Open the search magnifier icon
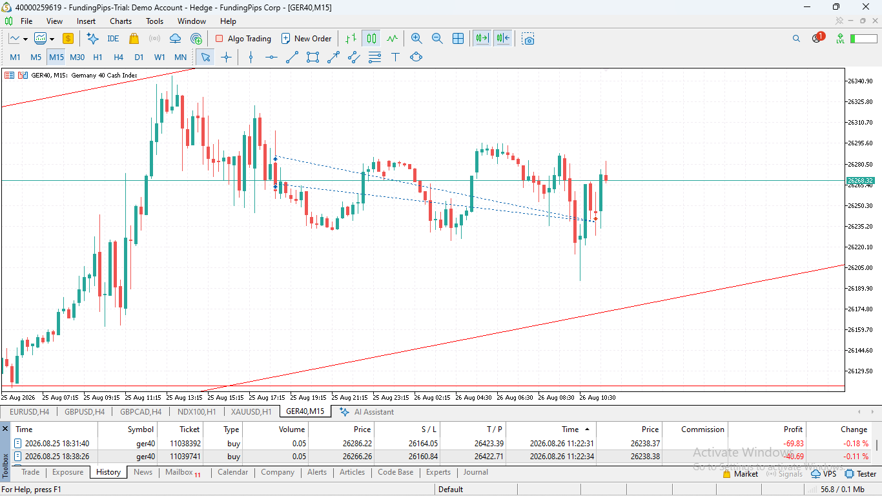Viewport: 882px width, 496px height. tap(796, 39)
